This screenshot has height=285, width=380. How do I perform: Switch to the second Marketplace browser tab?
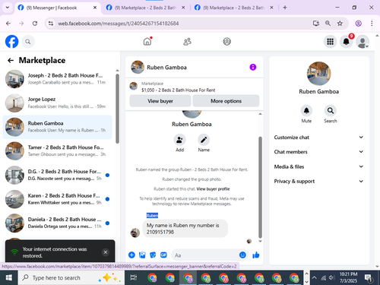click(x=146, y=8)
